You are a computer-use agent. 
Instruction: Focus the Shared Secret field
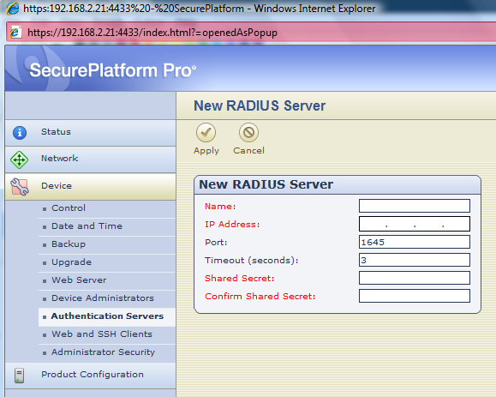[415, 278]
